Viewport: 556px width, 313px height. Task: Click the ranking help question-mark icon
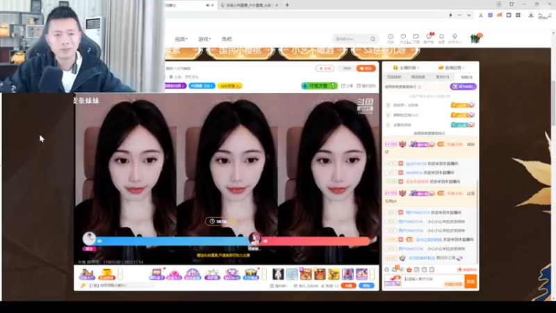(x=420, y=87)
